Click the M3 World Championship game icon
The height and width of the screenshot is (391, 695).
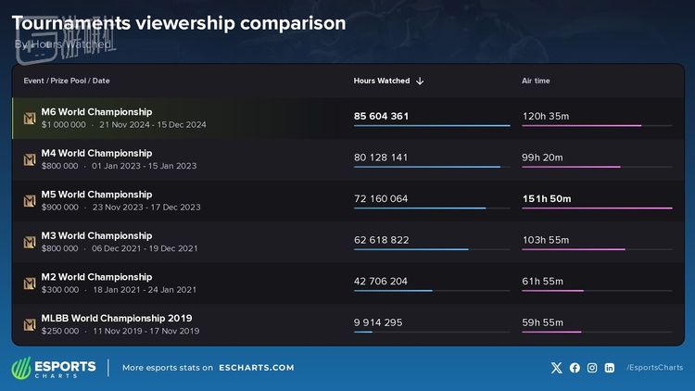(x=30, y=242)
